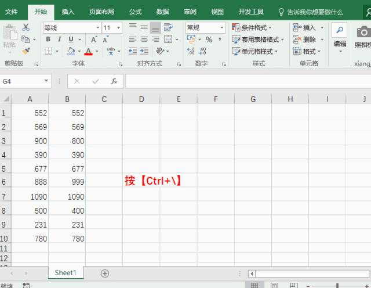Select column G header
The width and height of the screenshot is (371, 288).
click(x=253, y=99)
